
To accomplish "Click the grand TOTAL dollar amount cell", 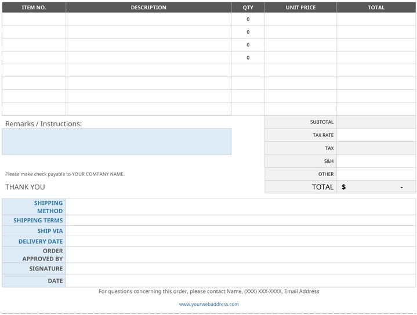I will [x=376, y=187].
